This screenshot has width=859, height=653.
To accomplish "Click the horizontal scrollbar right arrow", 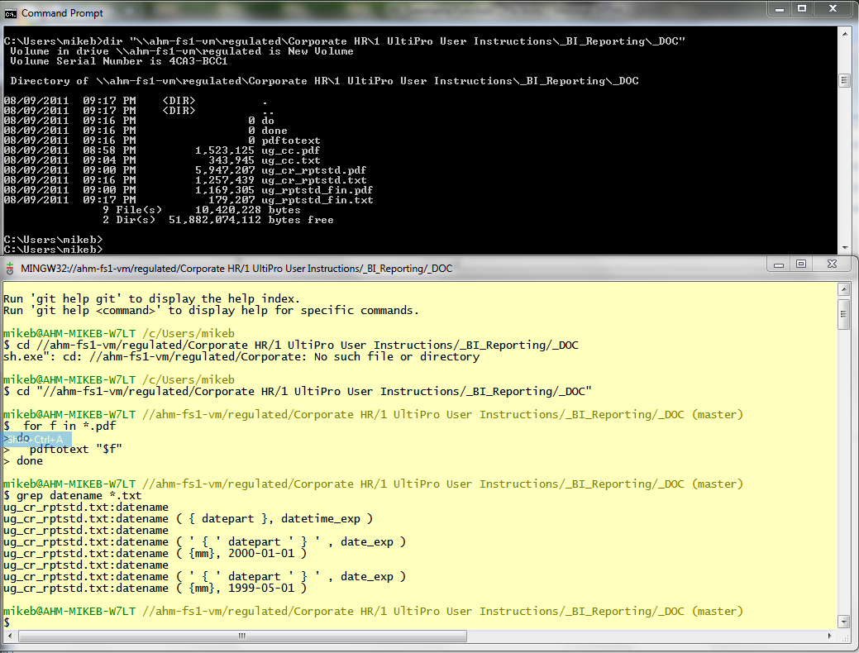I will [x=829, y=636].
